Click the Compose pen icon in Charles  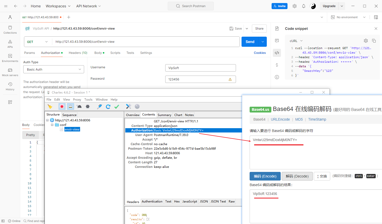100,106
